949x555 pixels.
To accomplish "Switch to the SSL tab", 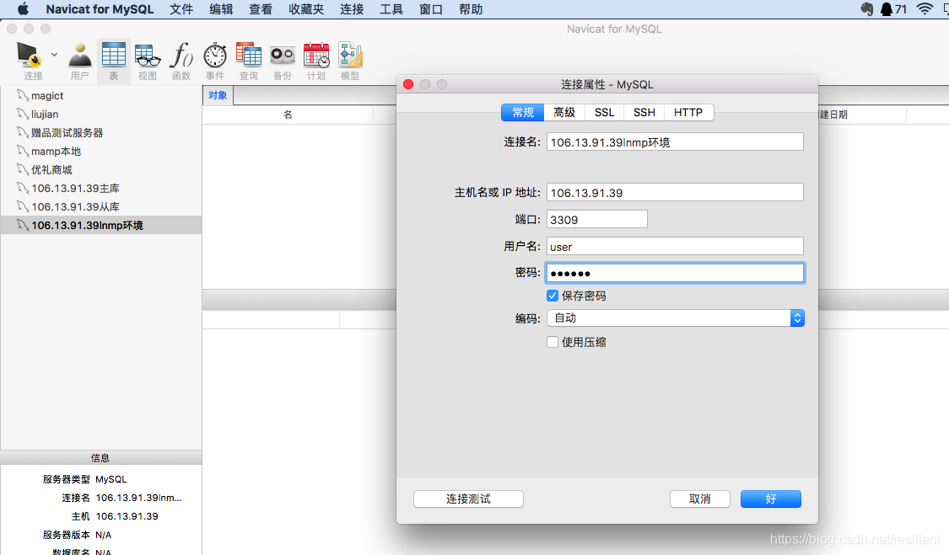I will (x=604, y=113).
